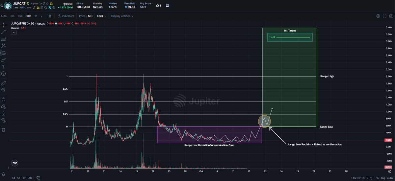Image resolution: width=395 pixels, height=181 pixels.
Task: Switch to the 15m interval
Action: tap(20, 16)
